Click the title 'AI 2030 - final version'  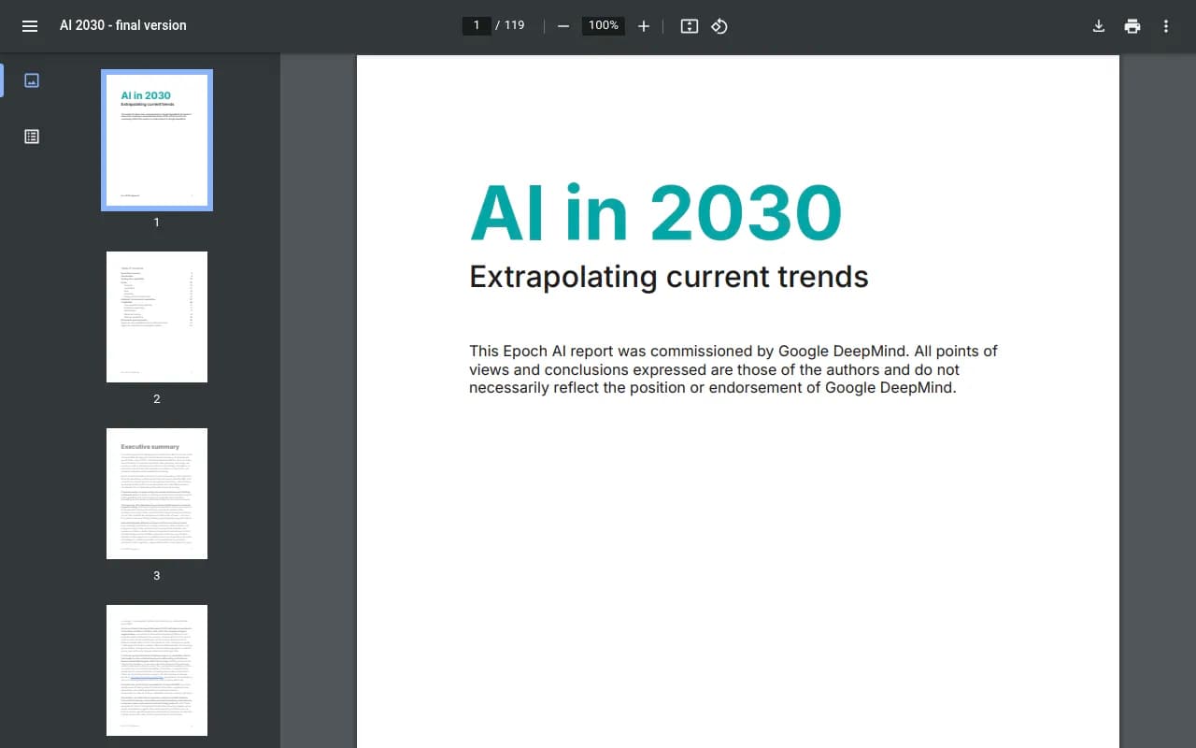click(122, 25)
